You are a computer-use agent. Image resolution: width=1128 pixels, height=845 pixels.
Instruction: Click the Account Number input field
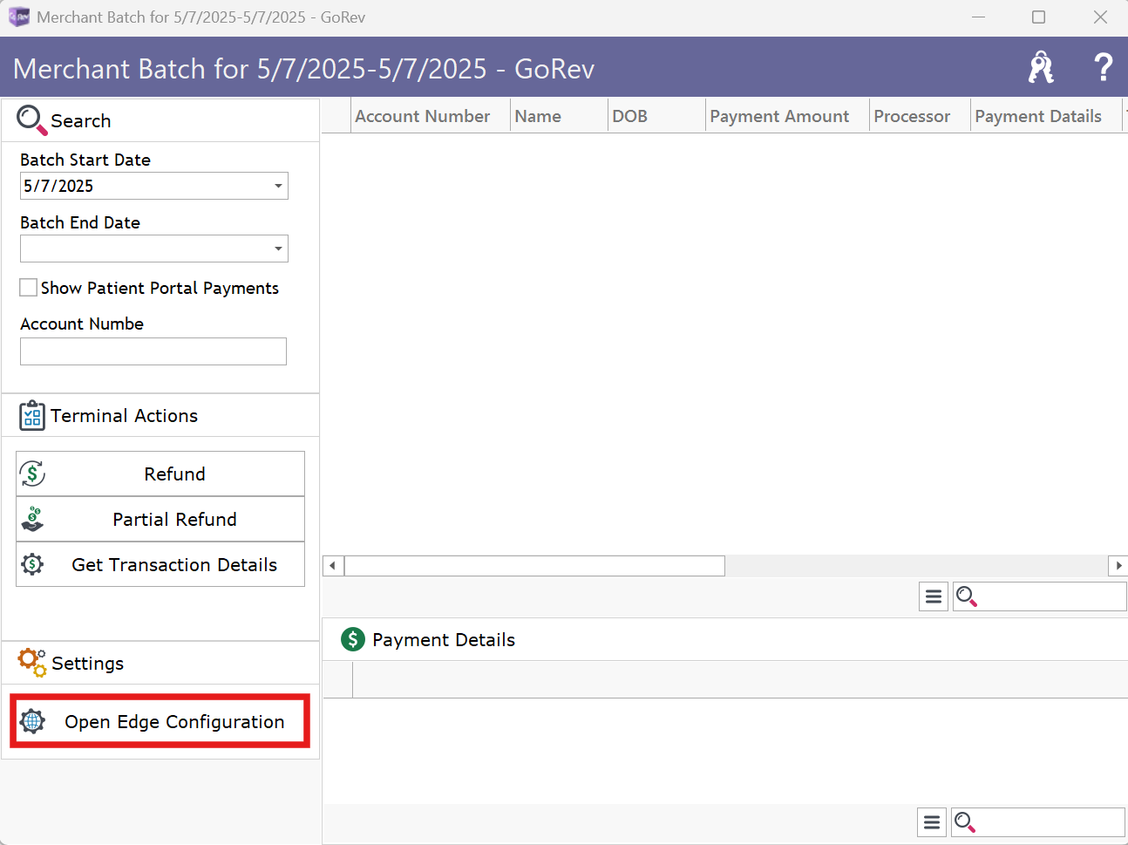[153, 351]
